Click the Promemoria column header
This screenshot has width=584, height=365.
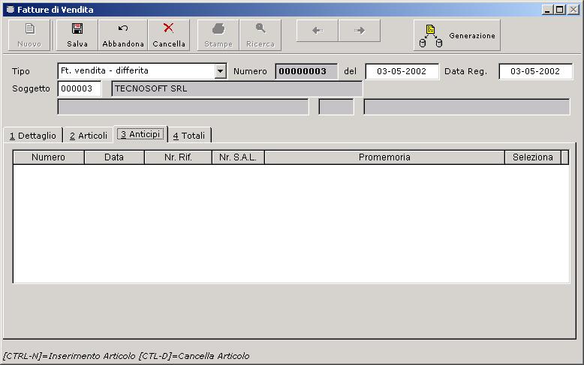tap(384, 157)
